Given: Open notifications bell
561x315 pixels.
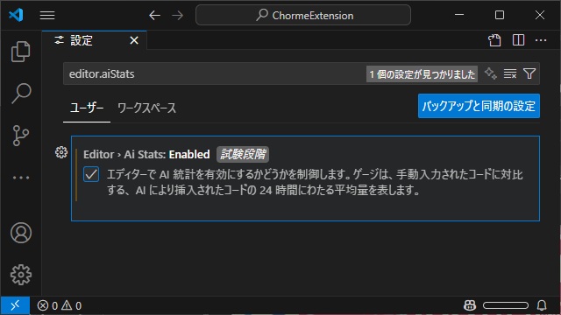Looking at the screenshot, I should (x=542, y=305).
